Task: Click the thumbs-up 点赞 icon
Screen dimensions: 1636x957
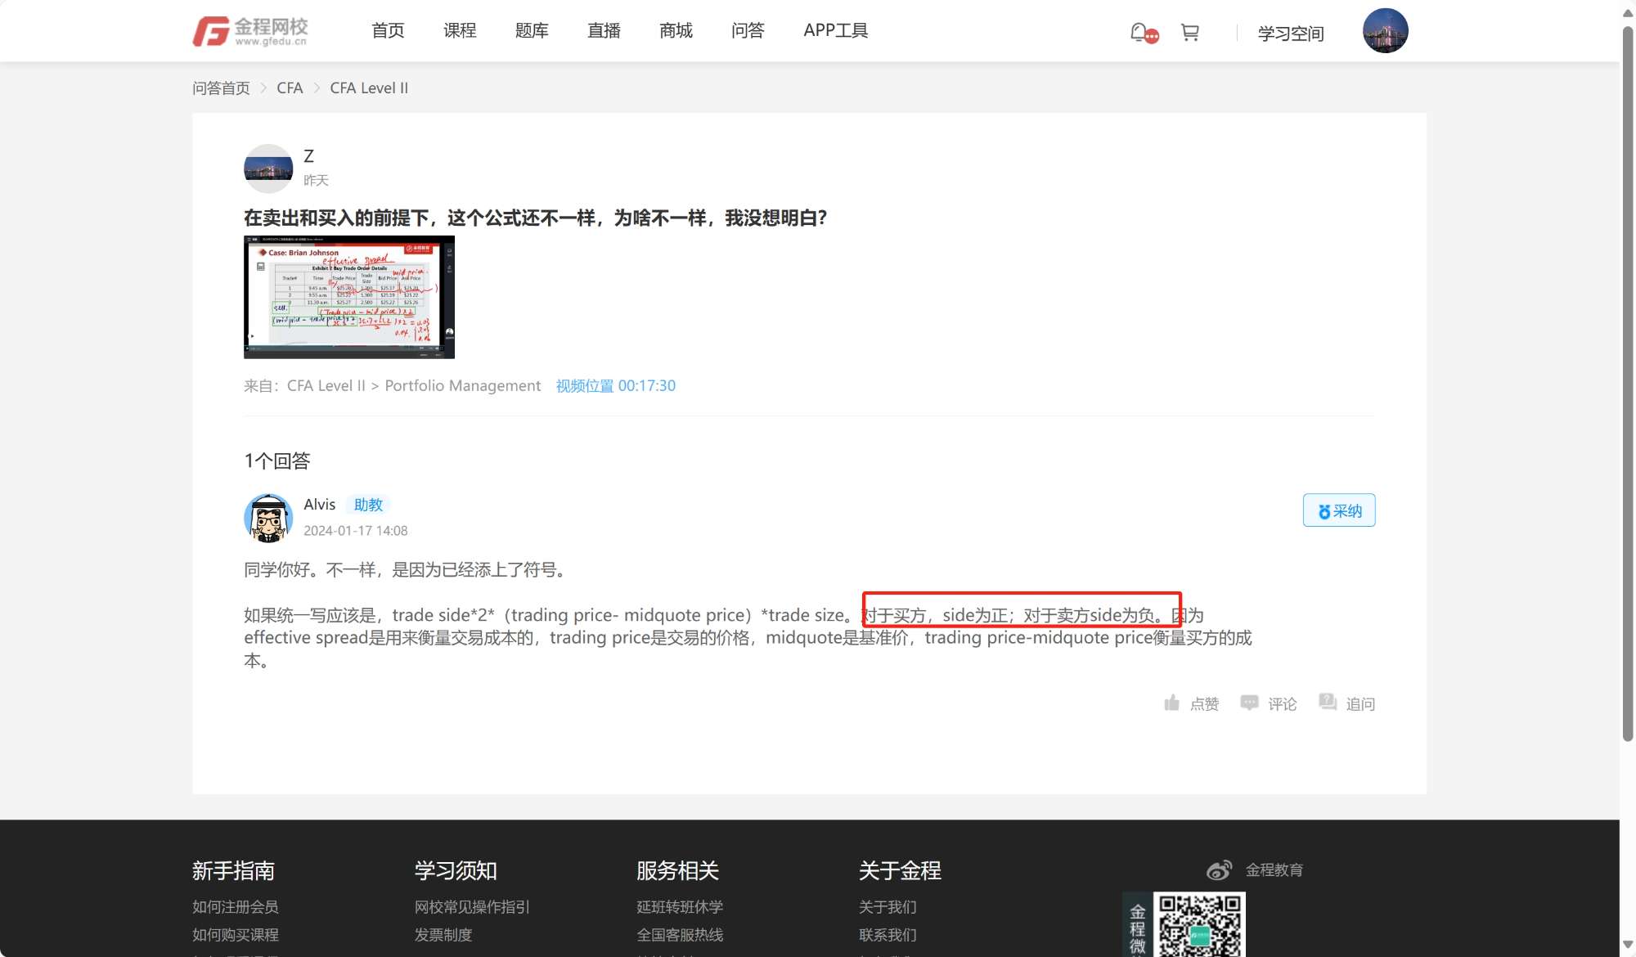Action: point(1172,703)
